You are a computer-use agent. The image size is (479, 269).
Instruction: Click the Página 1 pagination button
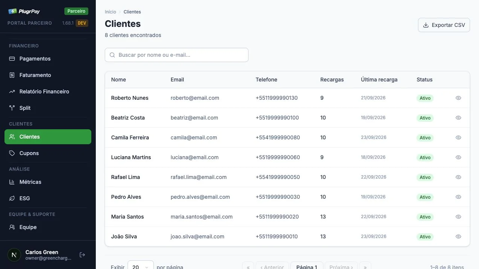coord(307,266)
